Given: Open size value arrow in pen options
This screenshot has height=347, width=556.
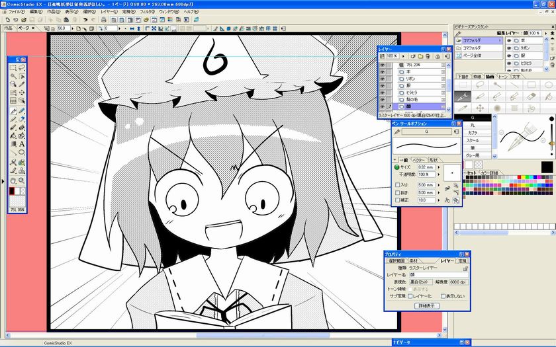Looking at the screenshot, I should [438, 167].
